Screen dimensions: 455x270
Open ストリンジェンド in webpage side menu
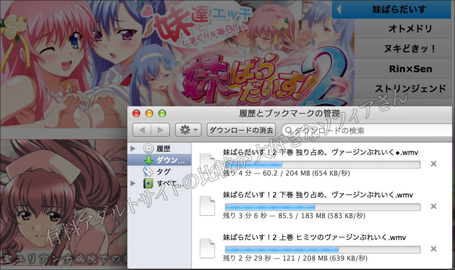tap(403, 88)
